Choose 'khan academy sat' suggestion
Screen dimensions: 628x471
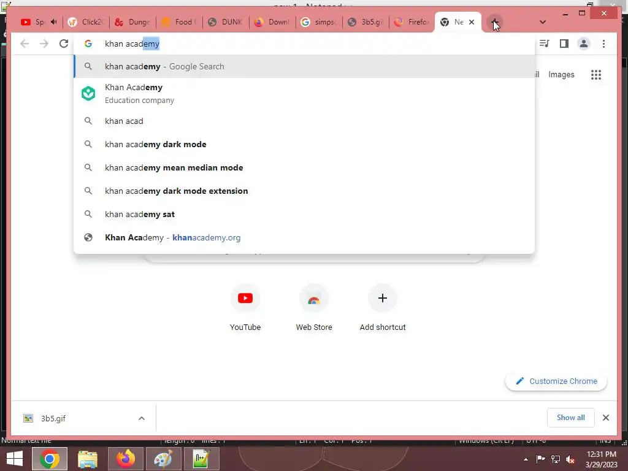point(304,214)
